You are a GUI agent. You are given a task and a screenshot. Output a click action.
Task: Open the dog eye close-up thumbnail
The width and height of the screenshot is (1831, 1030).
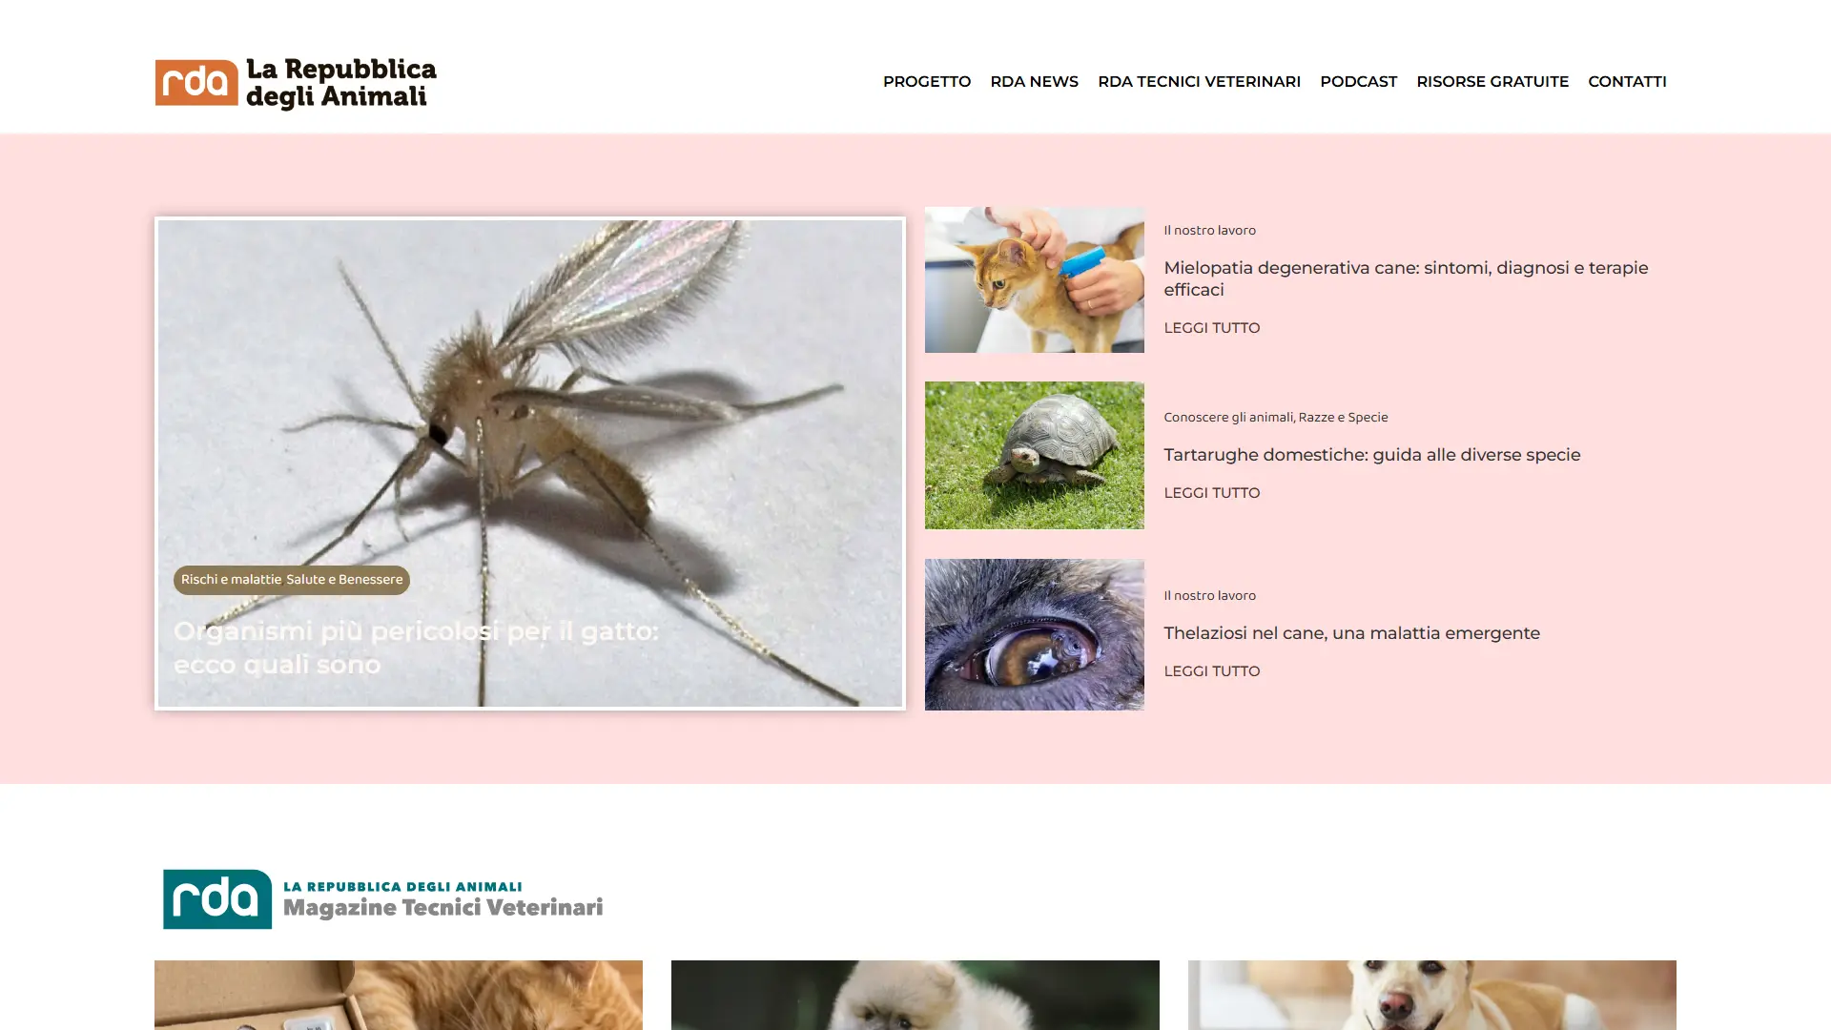[x=1034, y=634]
